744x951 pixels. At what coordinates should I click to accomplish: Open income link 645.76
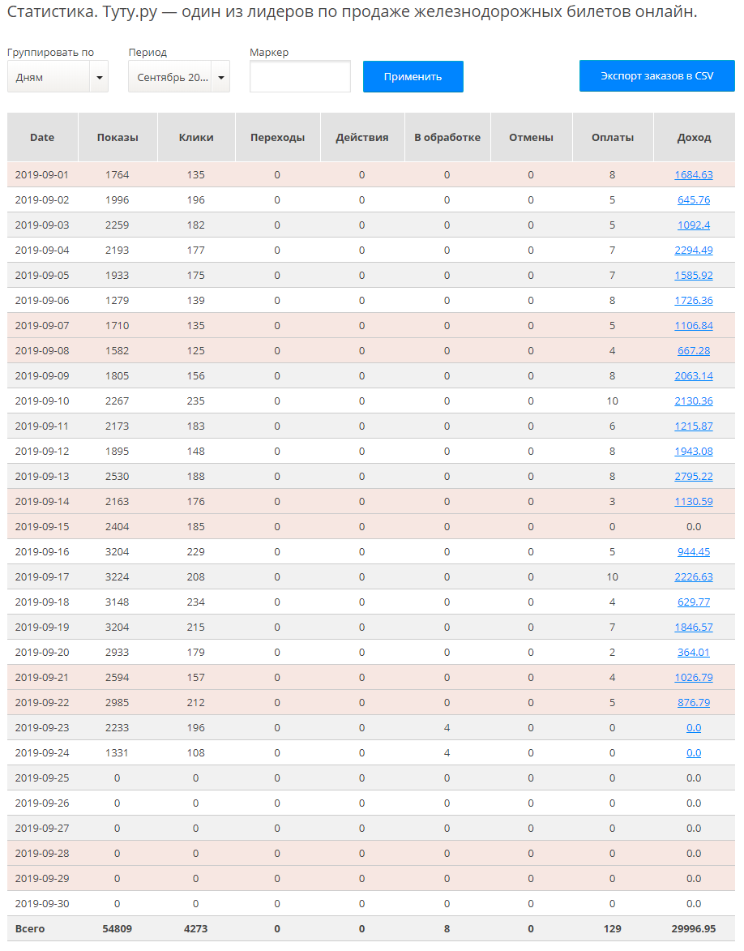click(694, 199)
